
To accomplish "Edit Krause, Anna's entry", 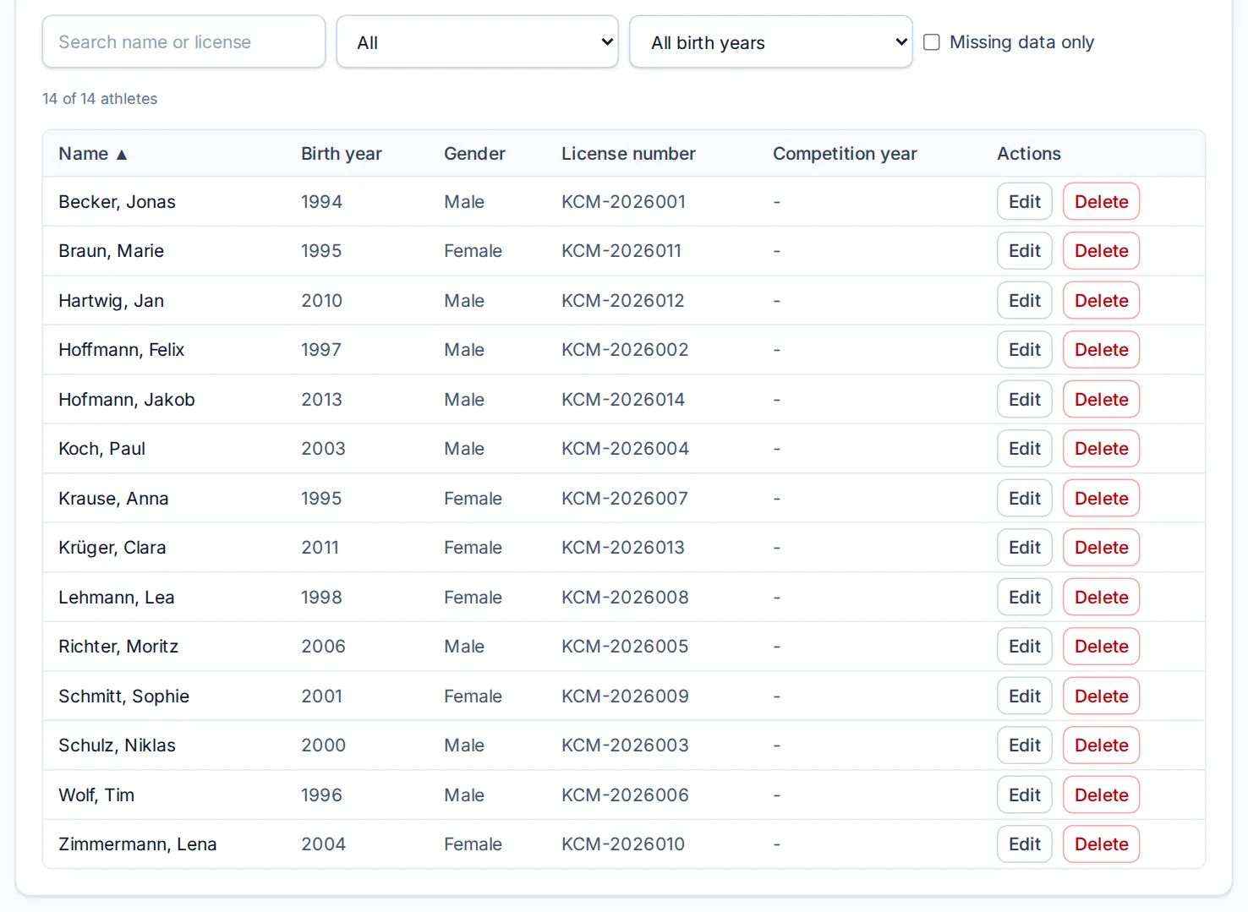I will click(1025, 498).
